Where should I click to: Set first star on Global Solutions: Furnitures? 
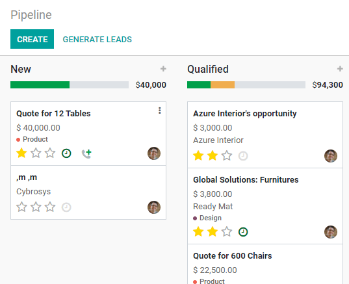(198, 232)
